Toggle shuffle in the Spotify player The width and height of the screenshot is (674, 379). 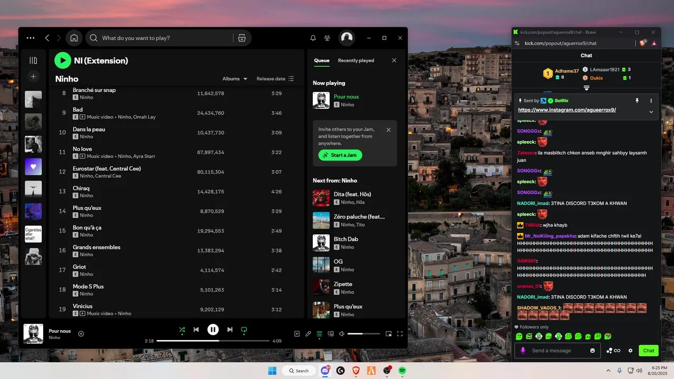[182, 330]
